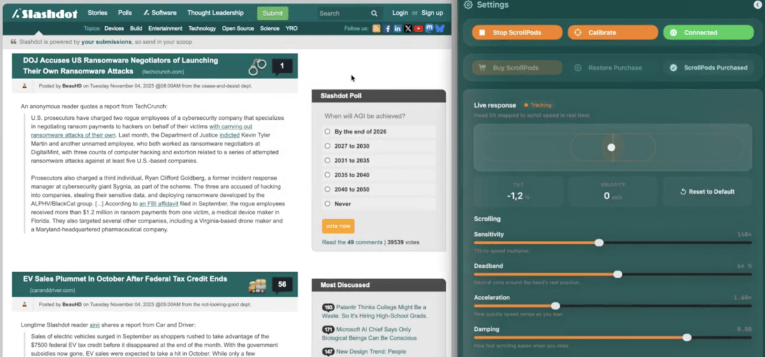Collapse the Settings panel with the top-right arrow
765x357 pixels.
757,4
